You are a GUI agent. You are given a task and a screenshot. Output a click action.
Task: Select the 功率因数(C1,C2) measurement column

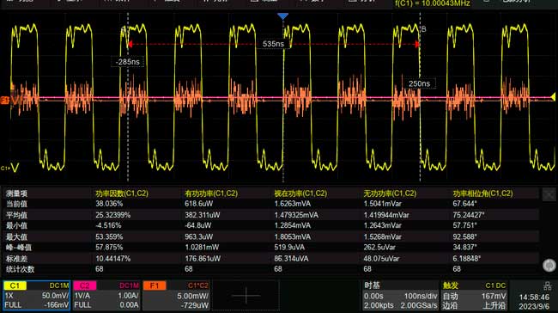pos(122,193)
